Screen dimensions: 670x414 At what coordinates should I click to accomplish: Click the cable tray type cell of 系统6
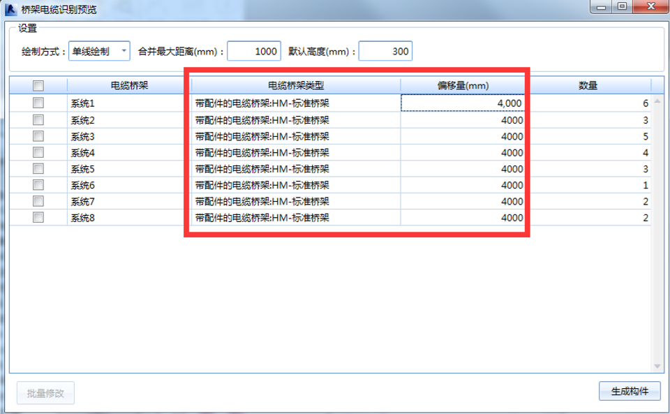click(296, 185)
